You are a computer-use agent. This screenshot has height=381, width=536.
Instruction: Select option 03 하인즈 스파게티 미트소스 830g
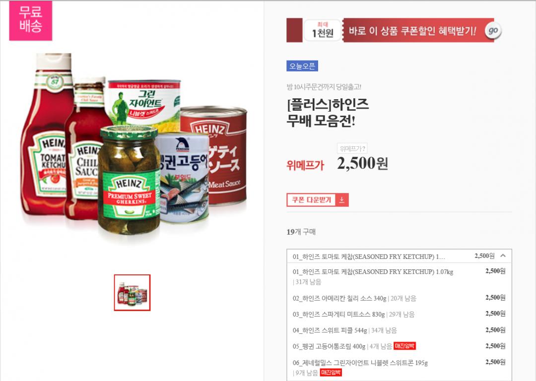point(399,315)
